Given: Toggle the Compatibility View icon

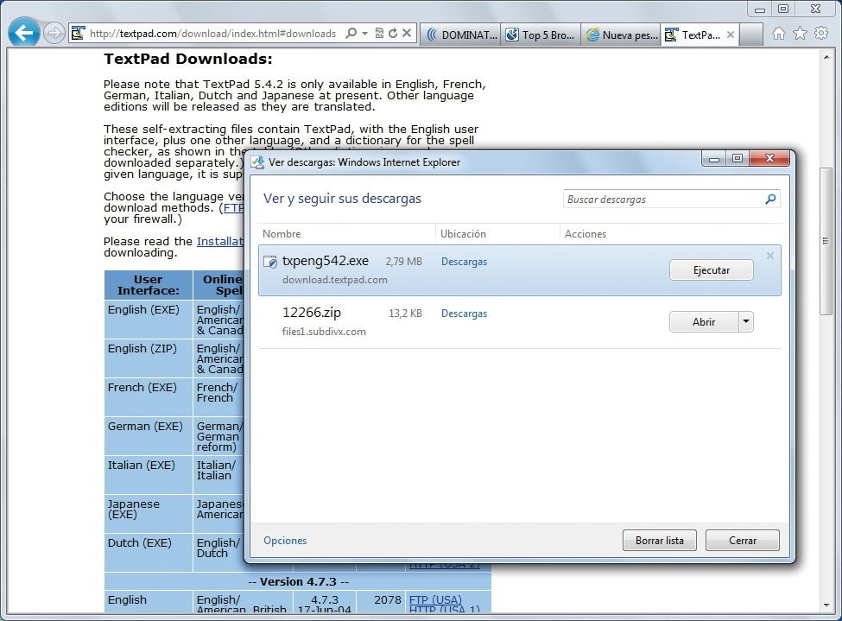Looking at the screenshot, I should point(379,34).
